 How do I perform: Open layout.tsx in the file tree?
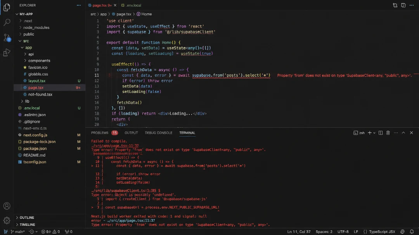click(x=36, y=81)
